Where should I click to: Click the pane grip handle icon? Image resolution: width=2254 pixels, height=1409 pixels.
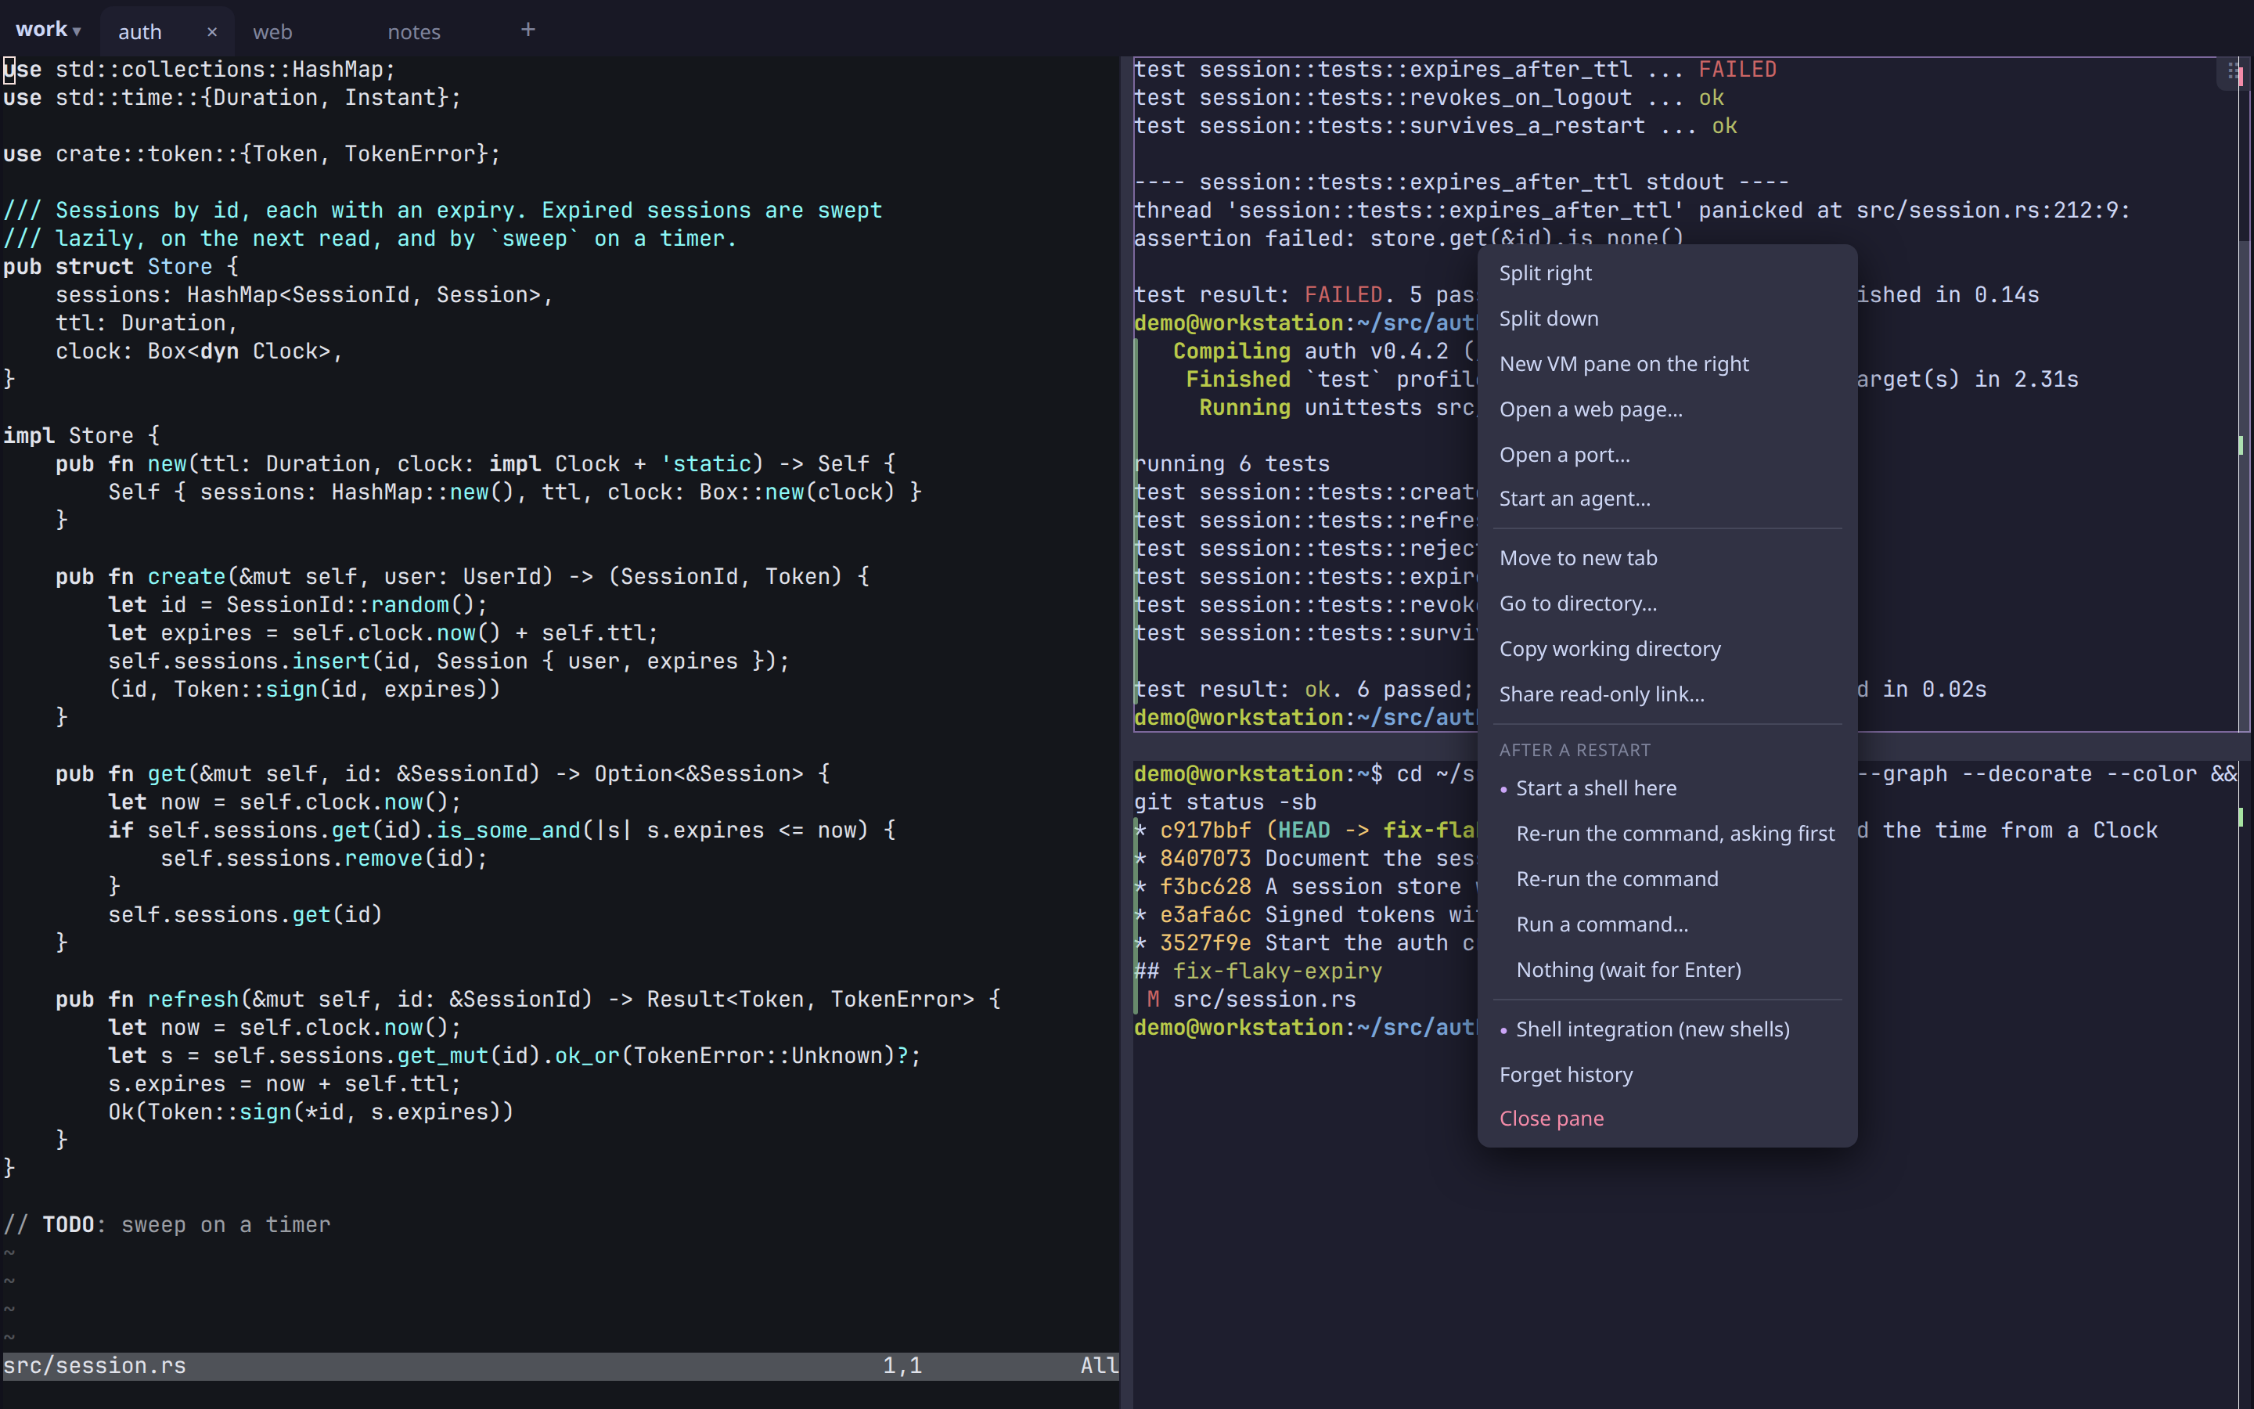tap(2233, 72)
